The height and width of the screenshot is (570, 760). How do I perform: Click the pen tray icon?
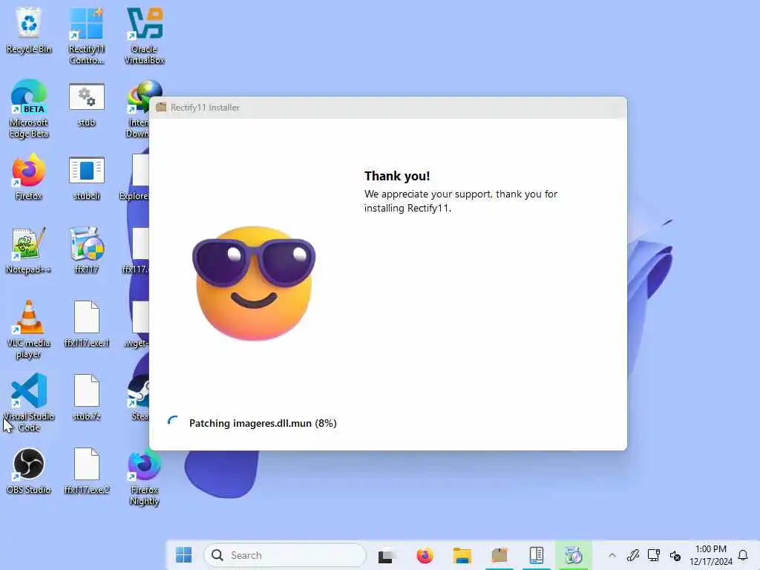pos(633,555)
